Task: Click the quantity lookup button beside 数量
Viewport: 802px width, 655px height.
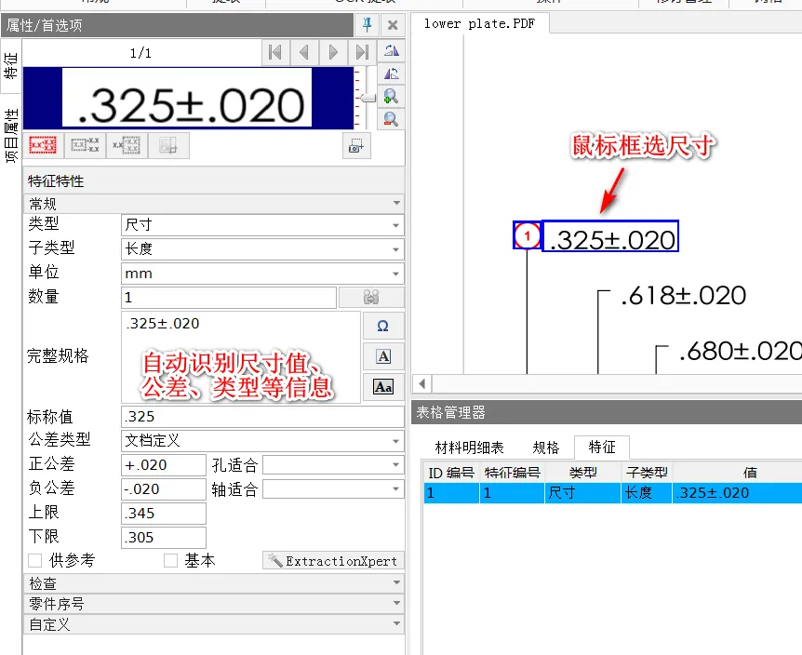Action: click(x=371, y=297)
